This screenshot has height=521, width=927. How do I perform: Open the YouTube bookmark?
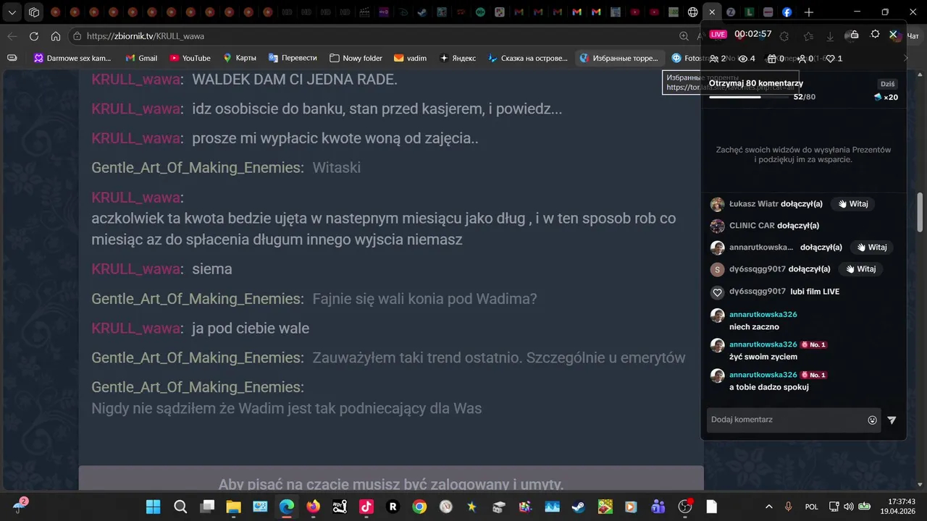(190, 58)
